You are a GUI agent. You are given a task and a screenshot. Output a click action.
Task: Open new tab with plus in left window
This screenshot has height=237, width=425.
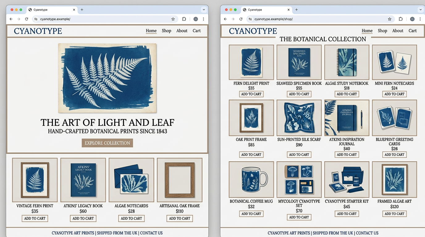[x=82, y=10]
